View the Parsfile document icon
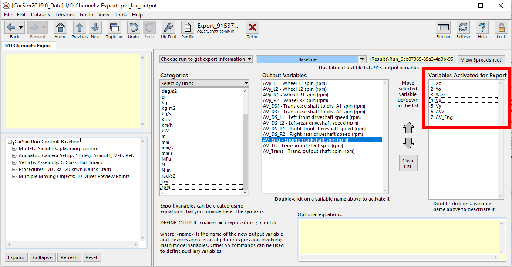The height and width of the screenshot is (267, 512). [x=187, y=27]
